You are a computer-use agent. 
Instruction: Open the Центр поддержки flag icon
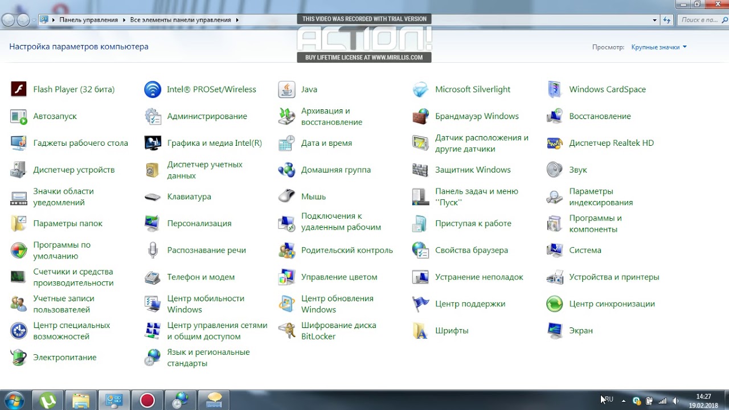(x=420, y=304)
